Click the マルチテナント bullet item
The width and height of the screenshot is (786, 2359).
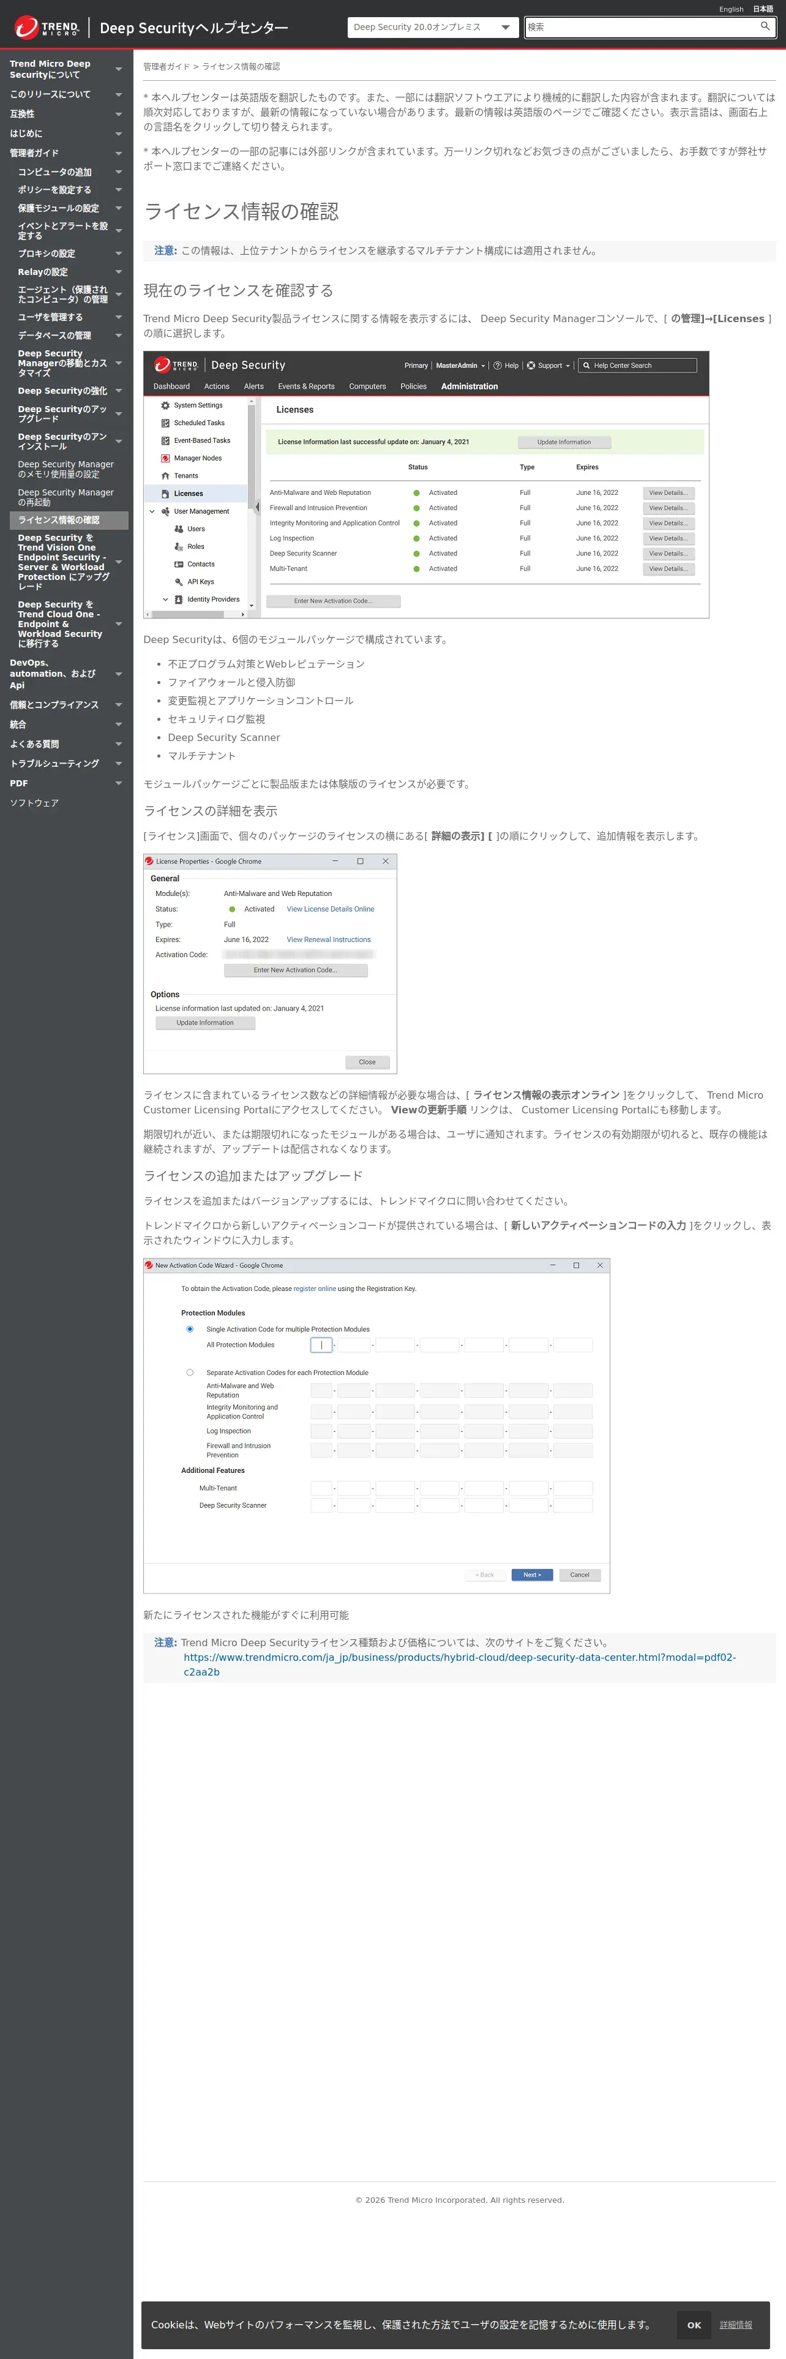pyautogui.click(x=201, y=756)
